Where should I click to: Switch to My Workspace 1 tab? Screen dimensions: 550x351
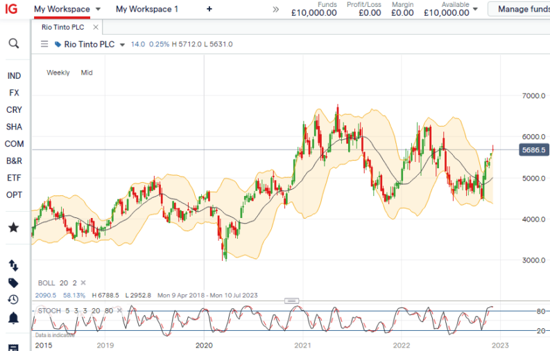click(147, 9)
